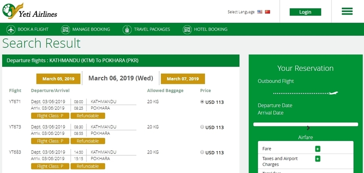Click the airplane Book a Flight icon
Screen dimensions: 364x173
click(x=11, y=29)
